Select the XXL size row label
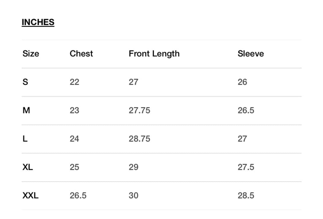The image size is (323, 219). pos(30,195)
